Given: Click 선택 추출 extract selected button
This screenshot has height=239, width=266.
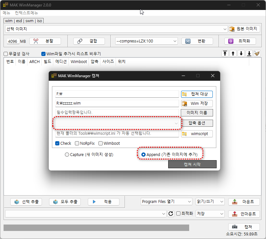Looking at the screenshot, I should pyautogui.click(x=26, y=202).
